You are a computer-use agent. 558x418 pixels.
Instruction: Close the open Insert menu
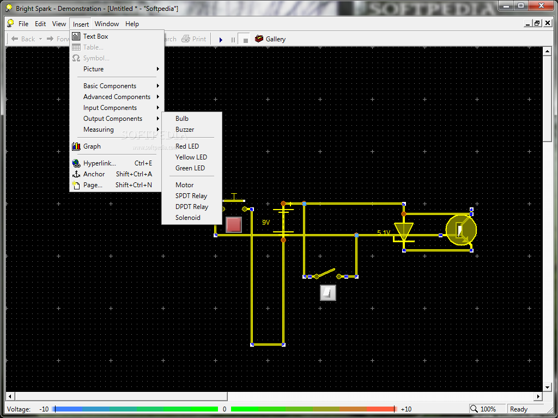81,24
